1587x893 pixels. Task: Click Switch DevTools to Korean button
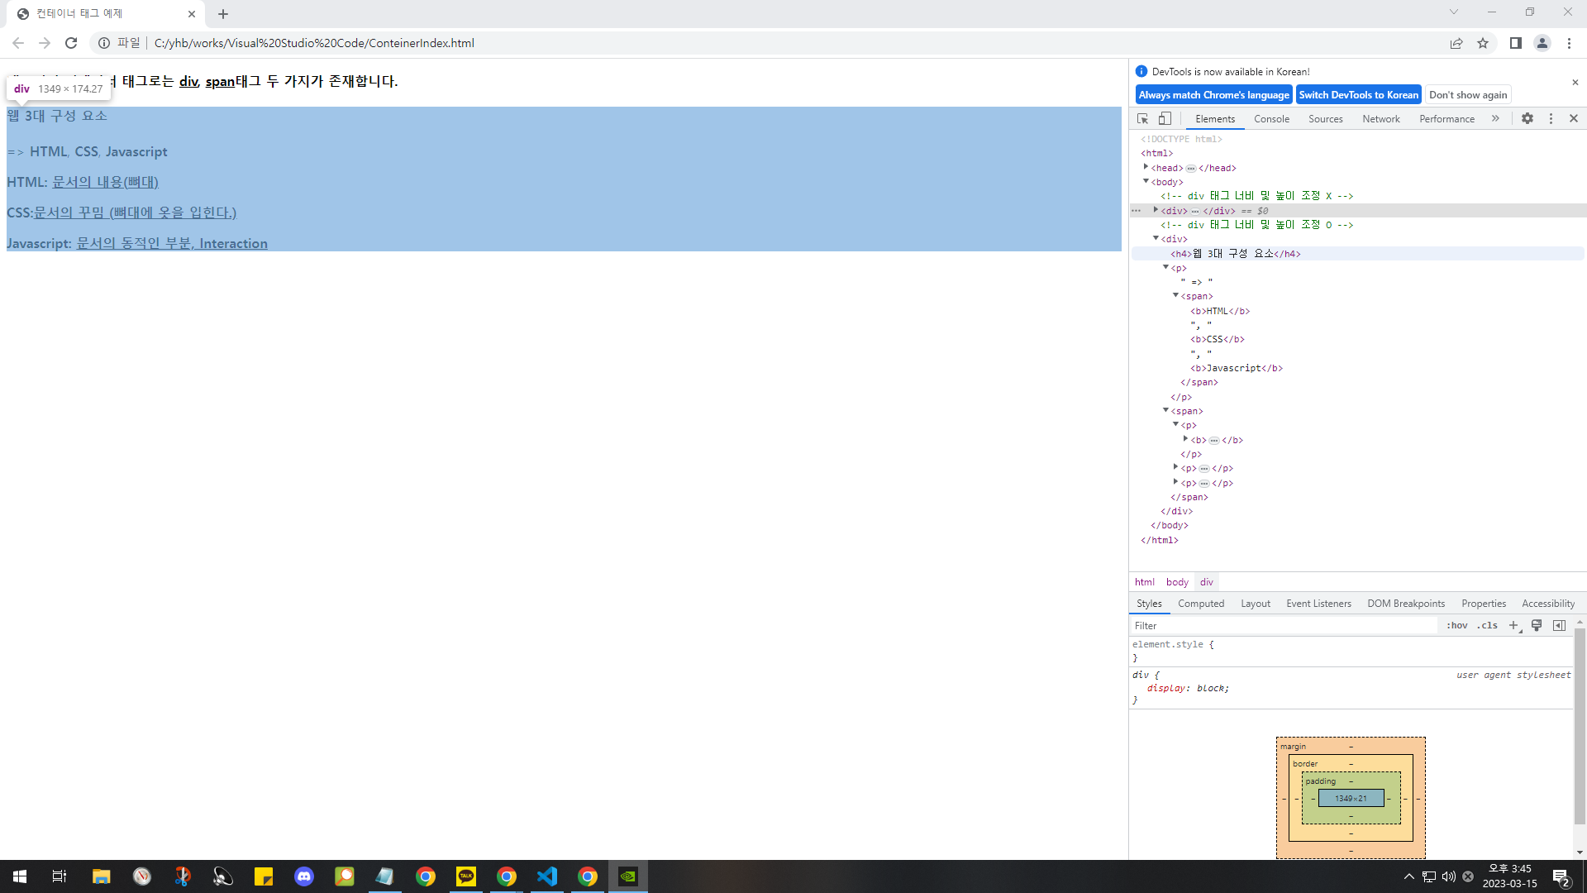point(1358,95)
